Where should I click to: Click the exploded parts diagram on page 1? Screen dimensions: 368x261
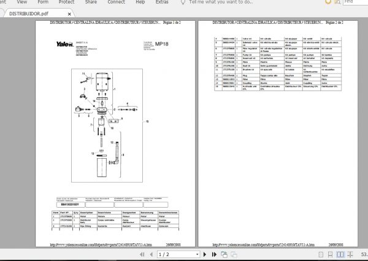[x=107, y=126]
